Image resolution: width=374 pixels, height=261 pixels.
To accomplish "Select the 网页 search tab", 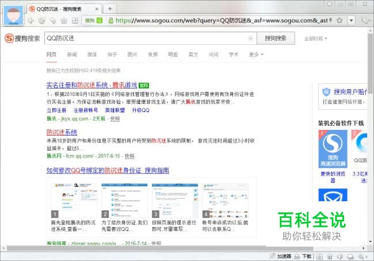I will click(x=51, y=55).
